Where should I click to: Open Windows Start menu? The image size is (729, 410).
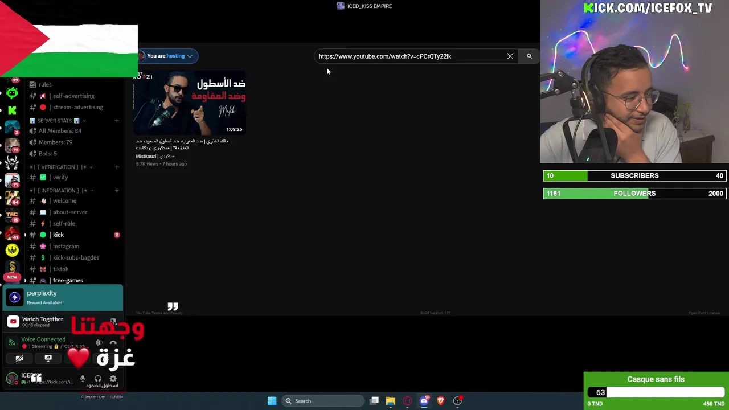coord(272,401)
